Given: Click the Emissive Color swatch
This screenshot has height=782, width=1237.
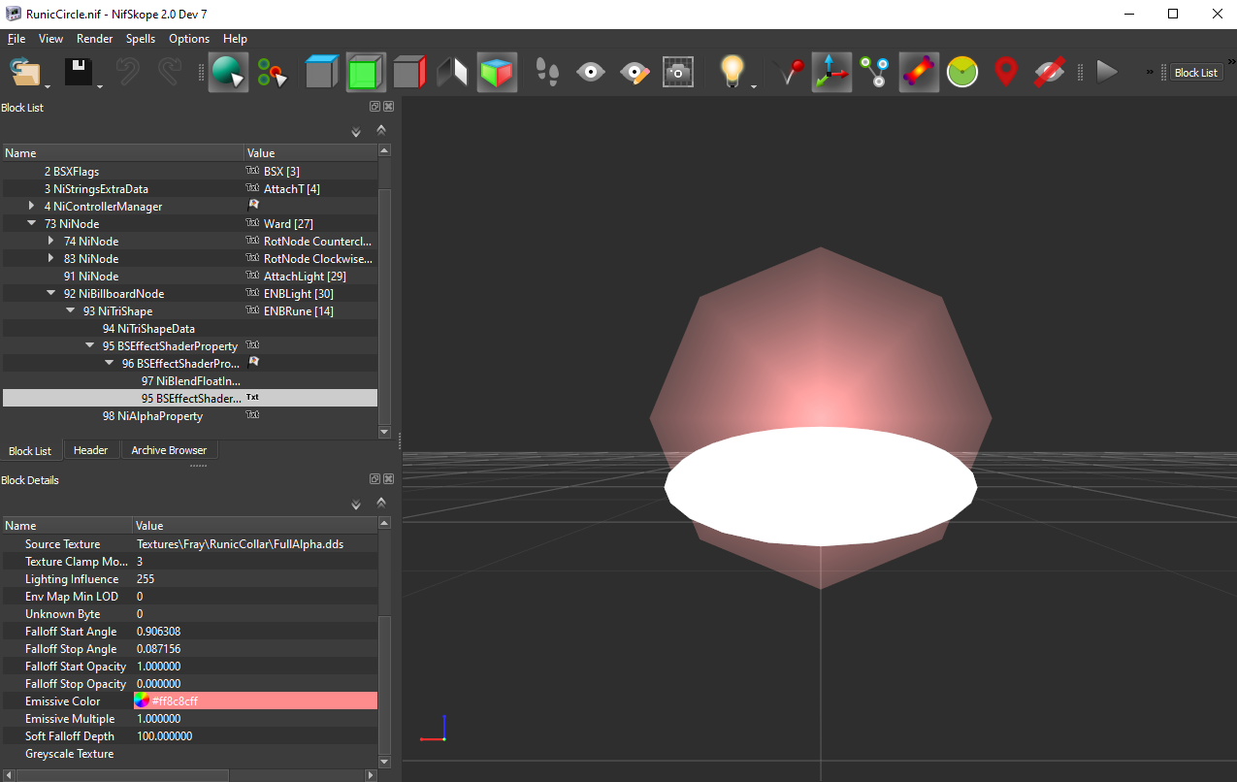Looking at the screenshot, I should point(142,701).
